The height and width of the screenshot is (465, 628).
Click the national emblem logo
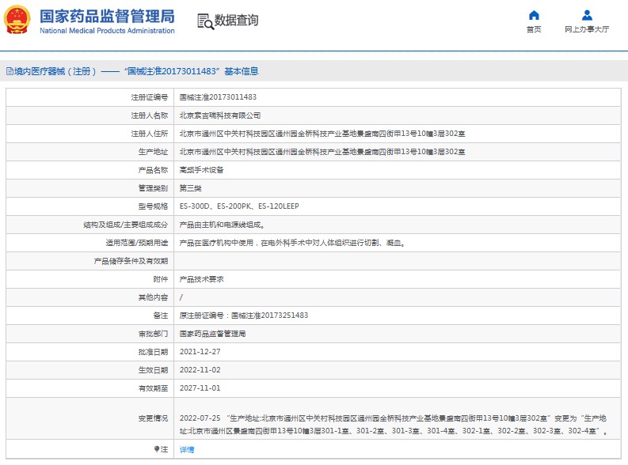click(17, 20)
